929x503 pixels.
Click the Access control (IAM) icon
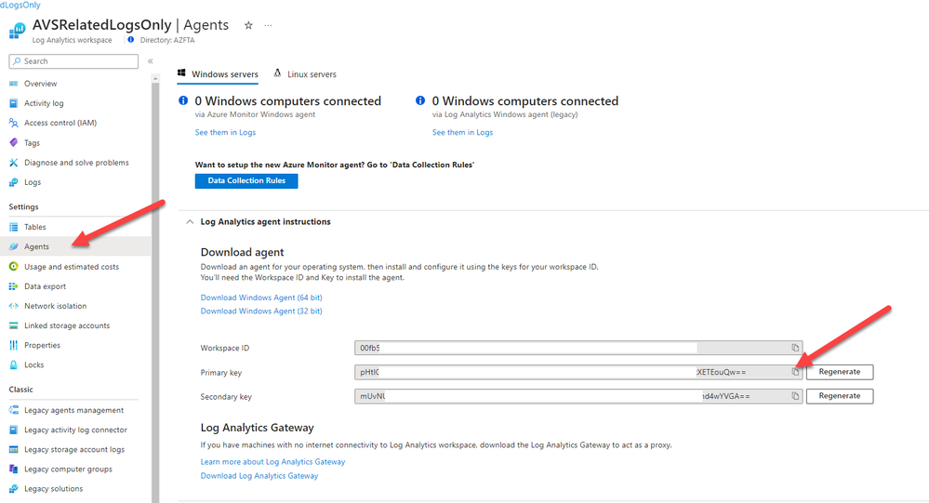click(14, 123)
